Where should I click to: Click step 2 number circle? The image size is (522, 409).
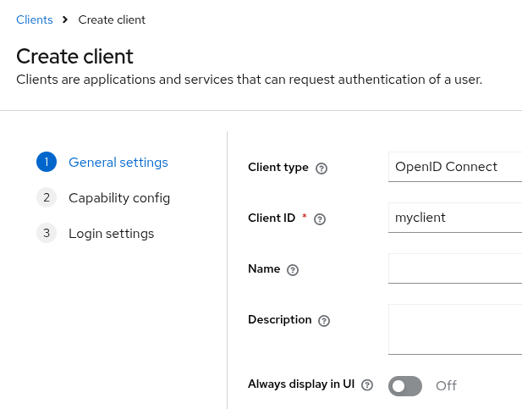pyautogui.click(x=47, y=198)
